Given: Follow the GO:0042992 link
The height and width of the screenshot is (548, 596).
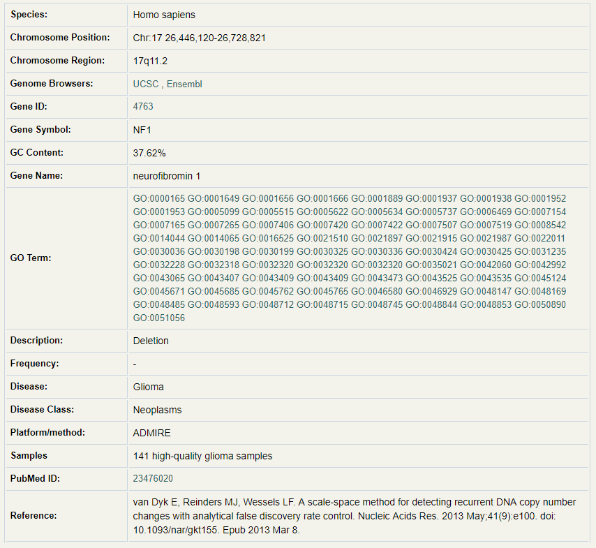Looking at the screenshot, I should 540,265.
